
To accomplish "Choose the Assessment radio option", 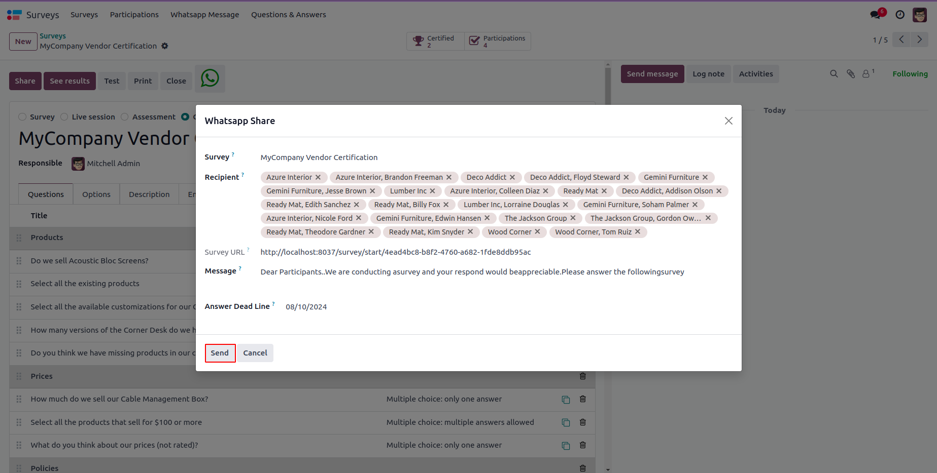I will [125, 117].
